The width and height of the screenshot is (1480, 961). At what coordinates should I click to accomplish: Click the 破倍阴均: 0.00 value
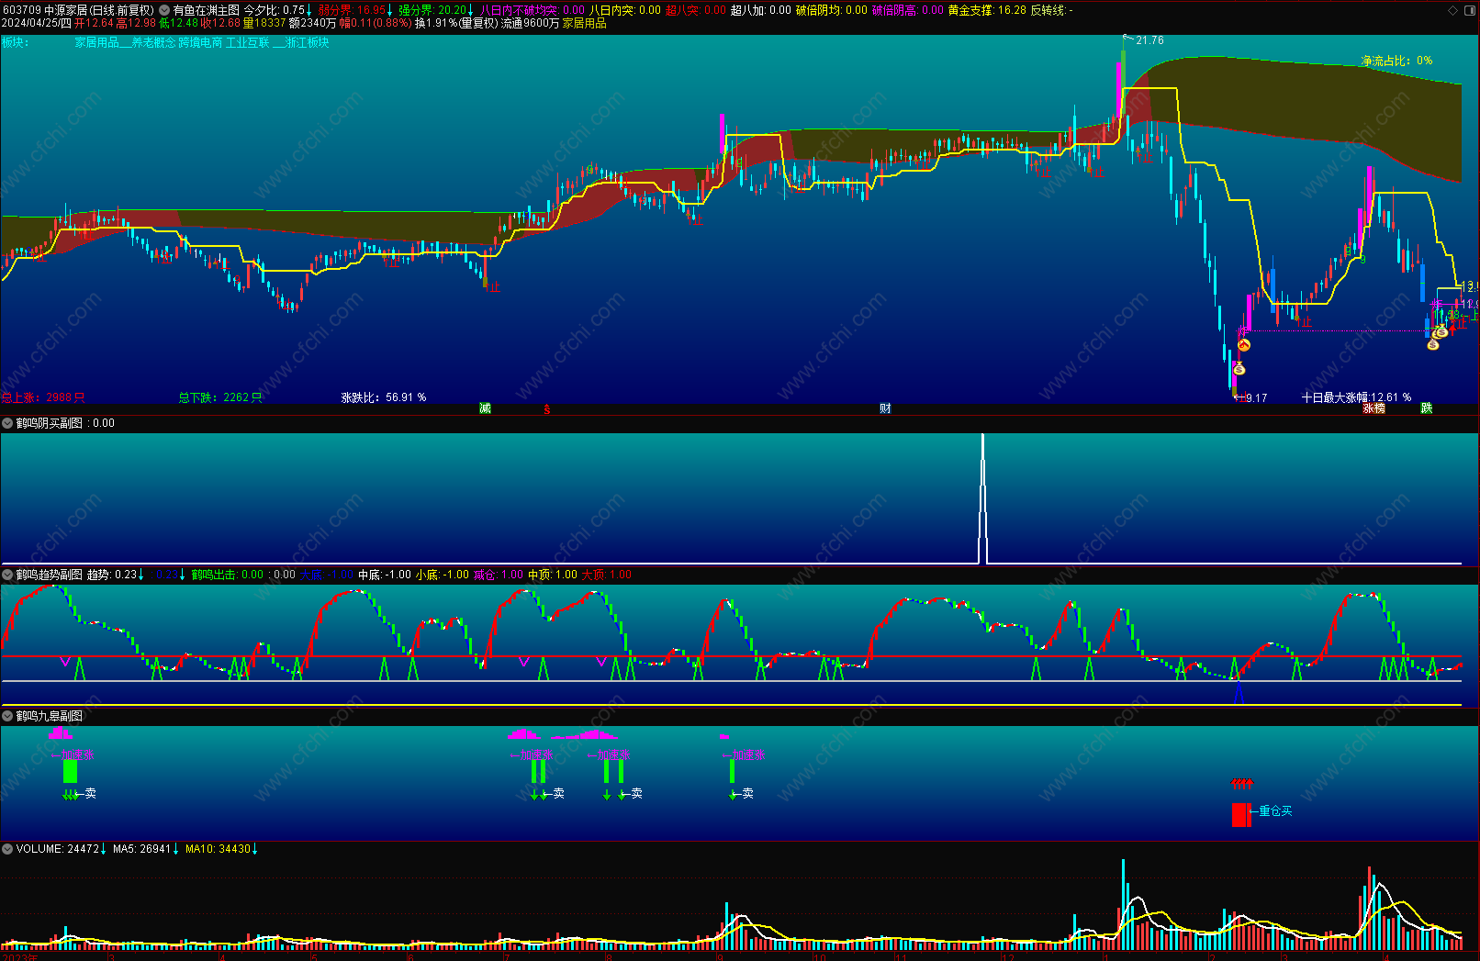[831, 10]
